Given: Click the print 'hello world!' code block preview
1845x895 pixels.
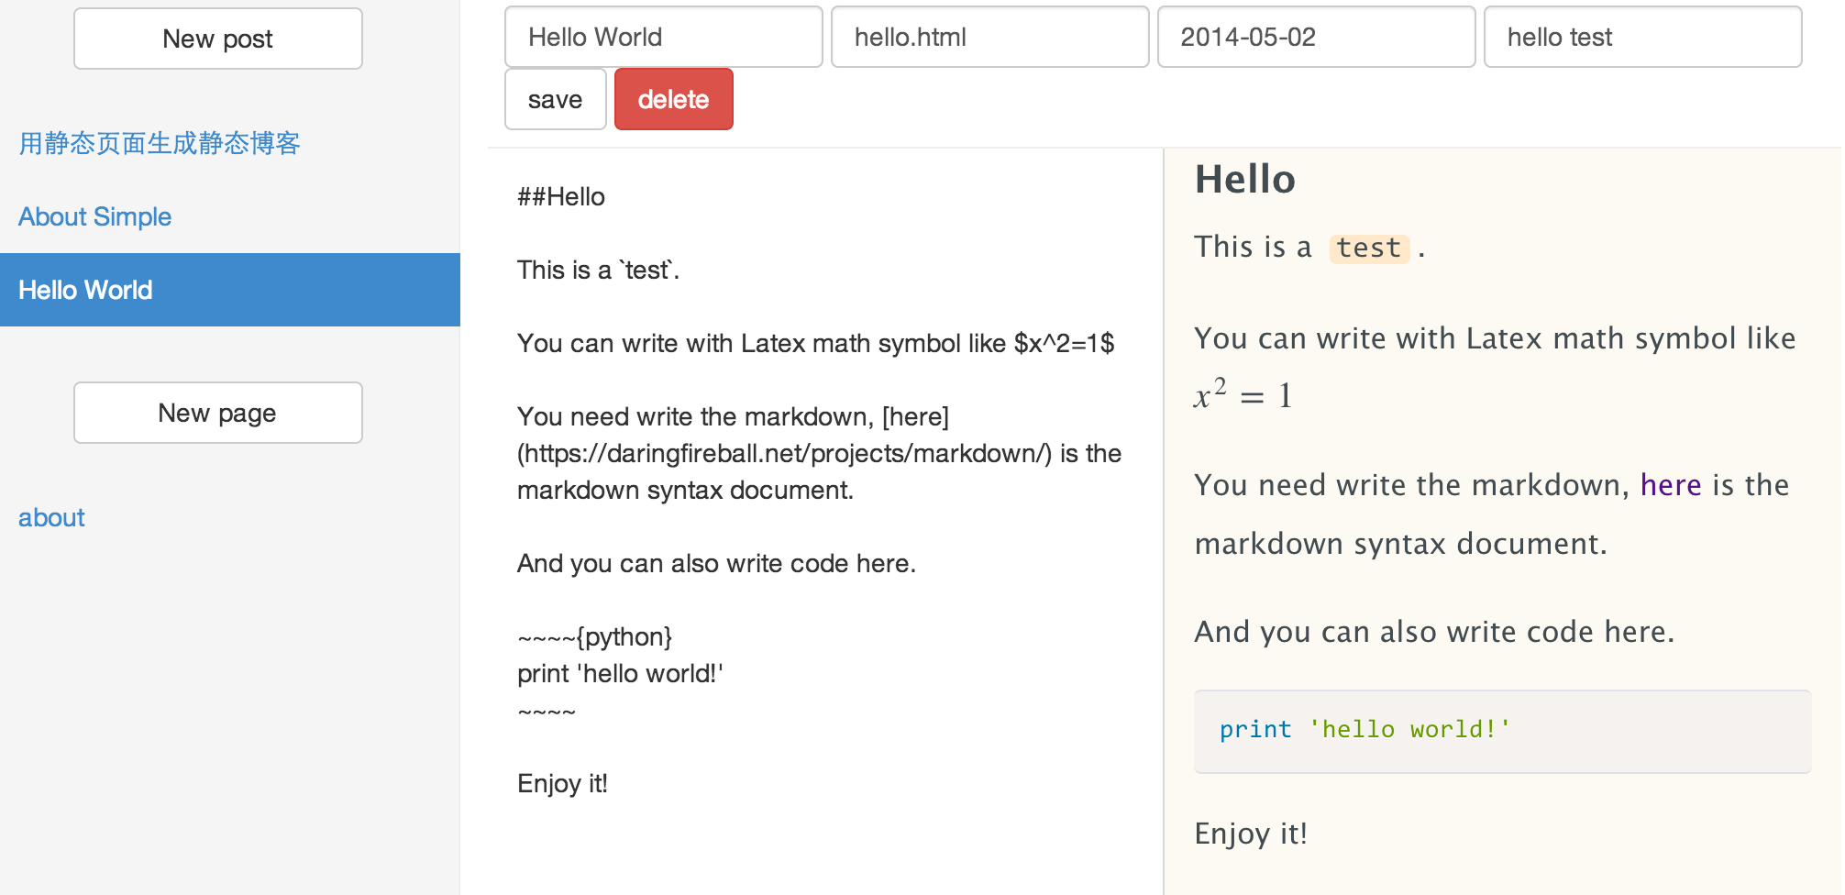Looking at the screenshot, I should pos(1502,731).
